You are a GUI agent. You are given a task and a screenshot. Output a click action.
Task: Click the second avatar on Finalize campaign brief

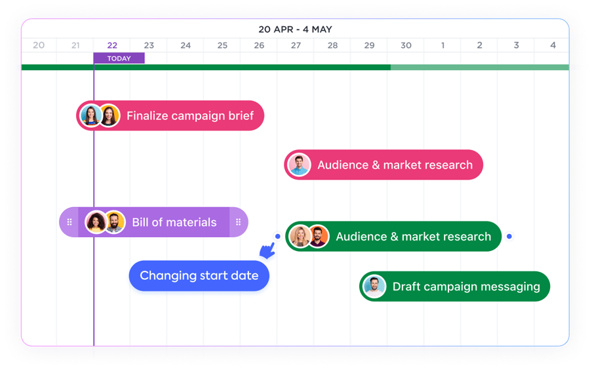pyautogui.click(x=109, y=115)
